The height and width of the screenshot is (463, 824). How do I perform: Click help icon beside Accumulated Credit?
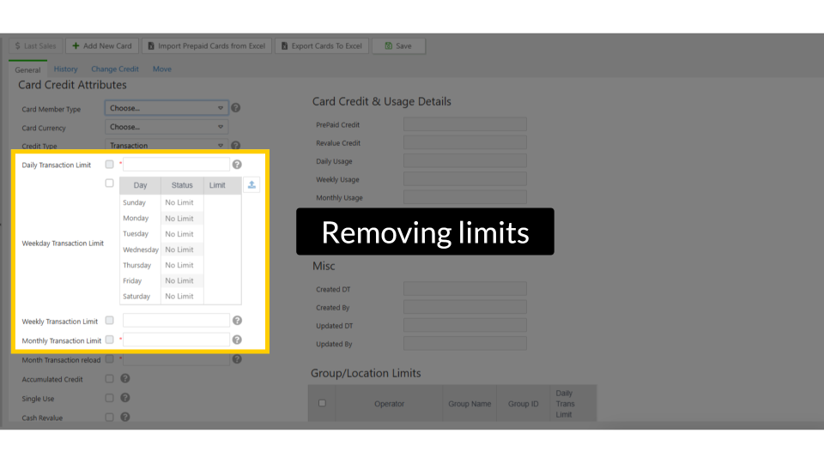point(125,378)
